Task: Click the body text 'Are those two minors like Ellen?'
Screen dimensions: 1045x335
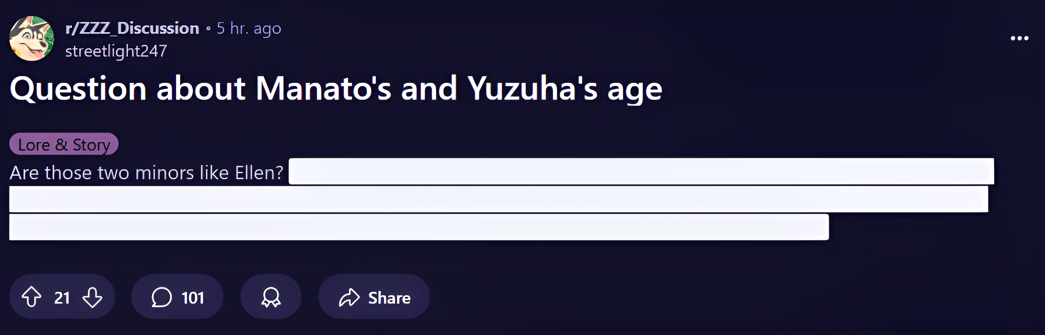Action: pos(147,173)
